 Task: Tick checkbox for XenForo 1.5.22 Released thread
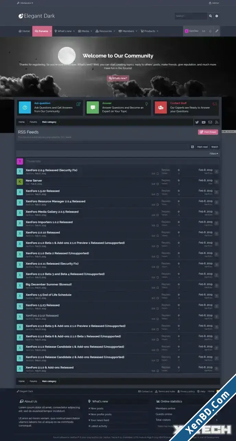pos(158,194)
